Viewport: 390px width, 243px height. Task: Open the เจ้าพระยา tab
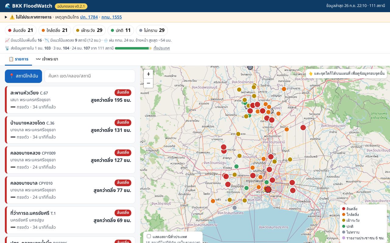pos(47,59)
